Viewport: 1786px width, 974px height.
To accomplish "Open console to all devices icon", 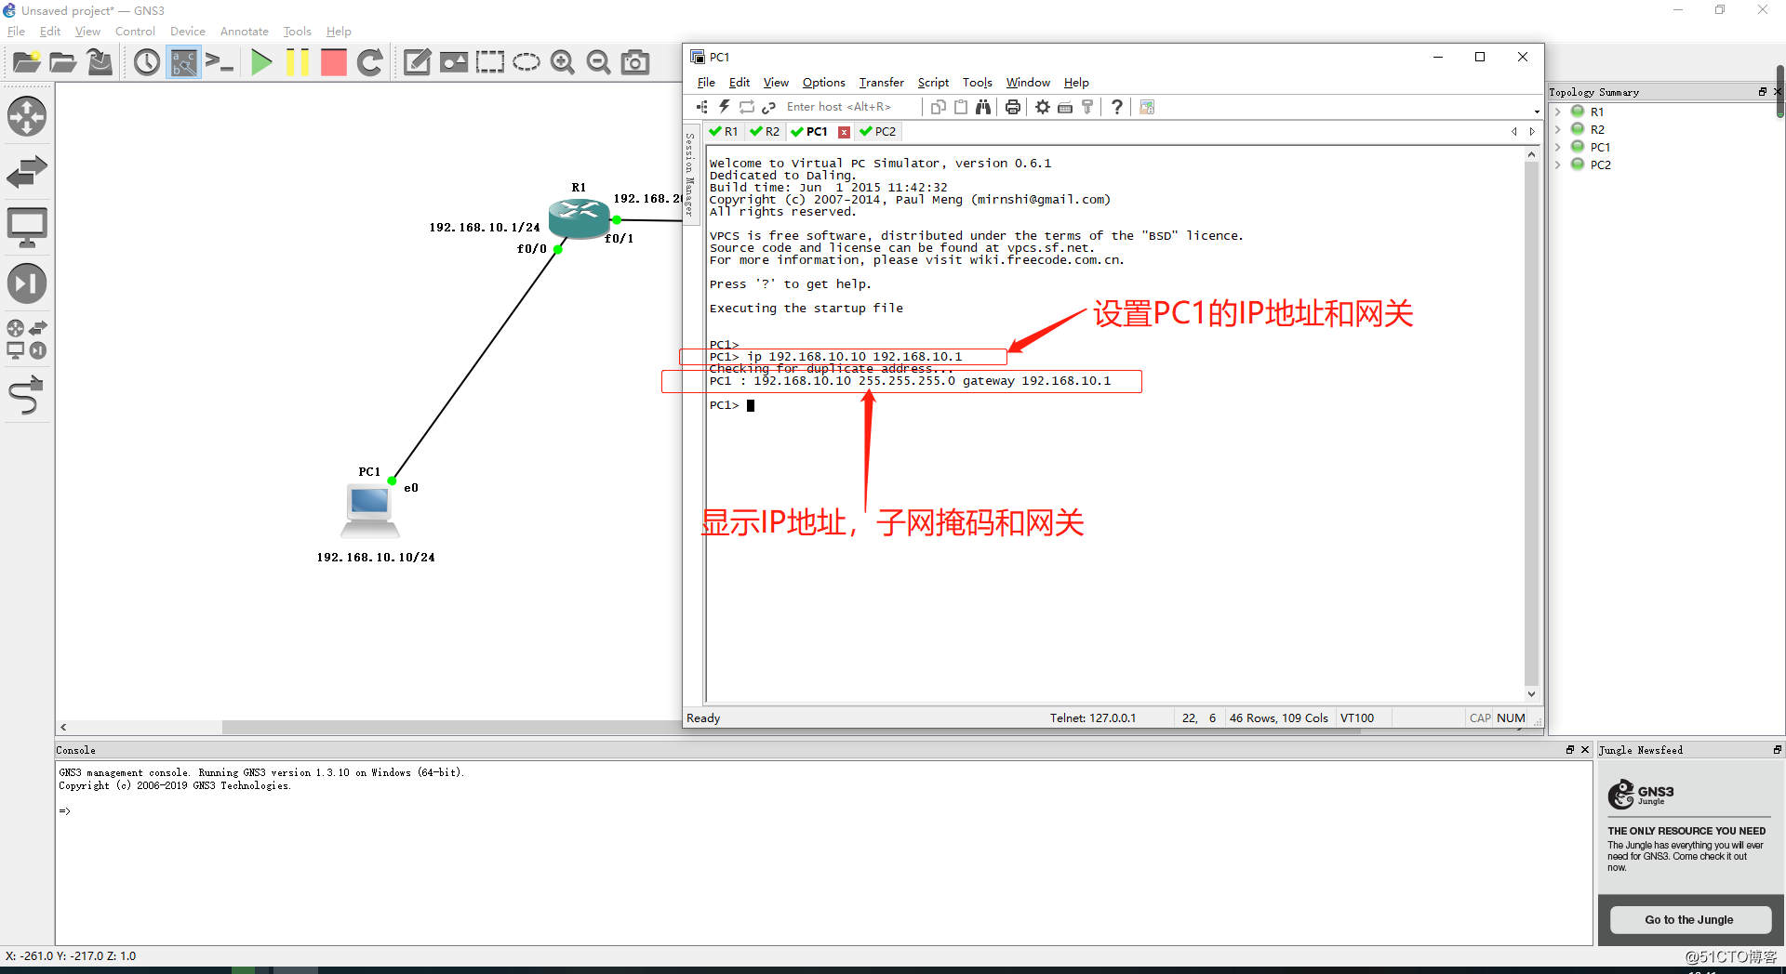I will (220, 62).
